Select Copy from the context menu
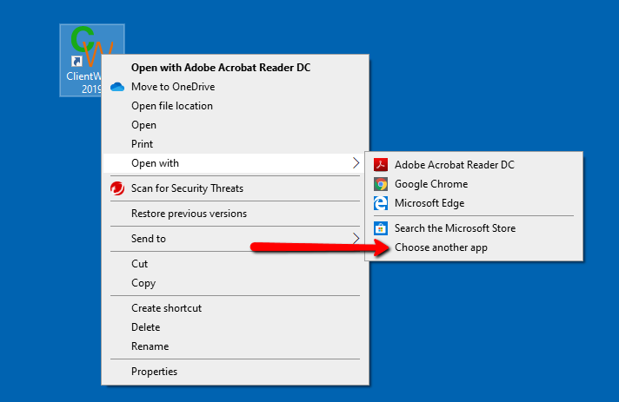 pyautogui.click(x=236, y=283)
